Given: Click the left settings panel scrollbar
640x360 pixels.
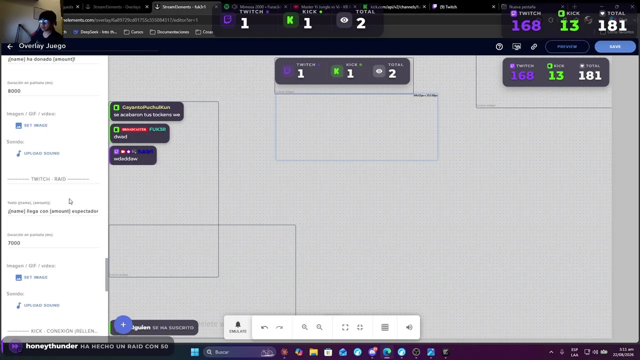Looking at the screenshot, I should [106, 274].
